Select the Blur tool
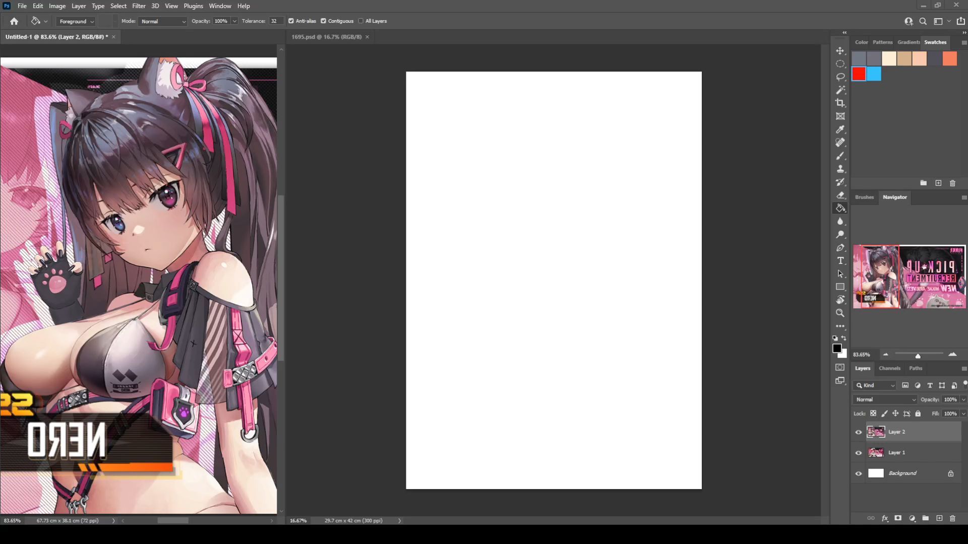This screenshot has height=544, width=968. (x=840, y=221)
